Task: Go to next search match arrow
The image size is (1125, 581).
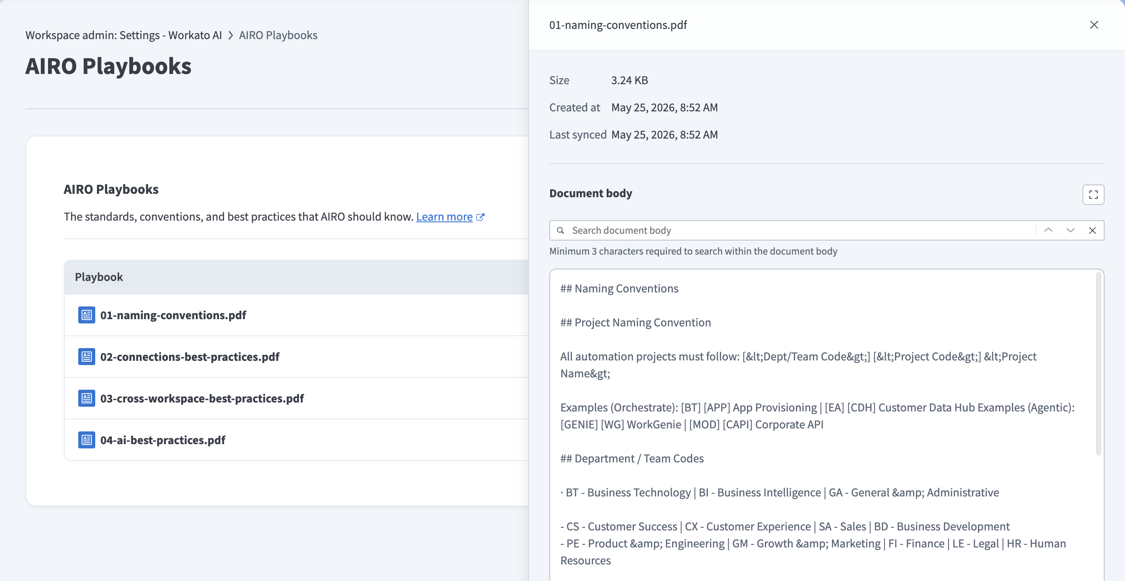Action: click(x=1070, y=230)
